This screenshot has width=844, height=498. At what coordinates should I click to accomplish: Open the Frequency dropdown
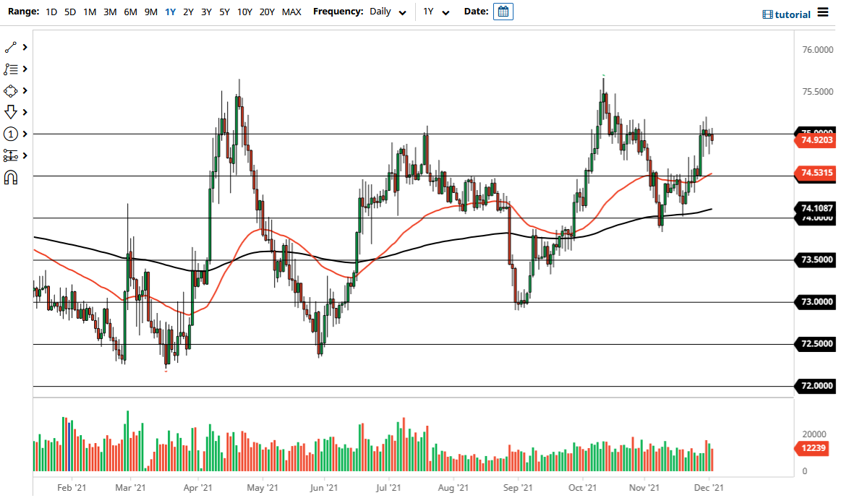tap(388, 12)
